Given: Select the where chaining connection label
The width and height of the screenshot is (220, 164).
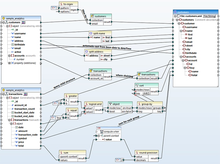Looking at the screenshot, I should (124, 75).
